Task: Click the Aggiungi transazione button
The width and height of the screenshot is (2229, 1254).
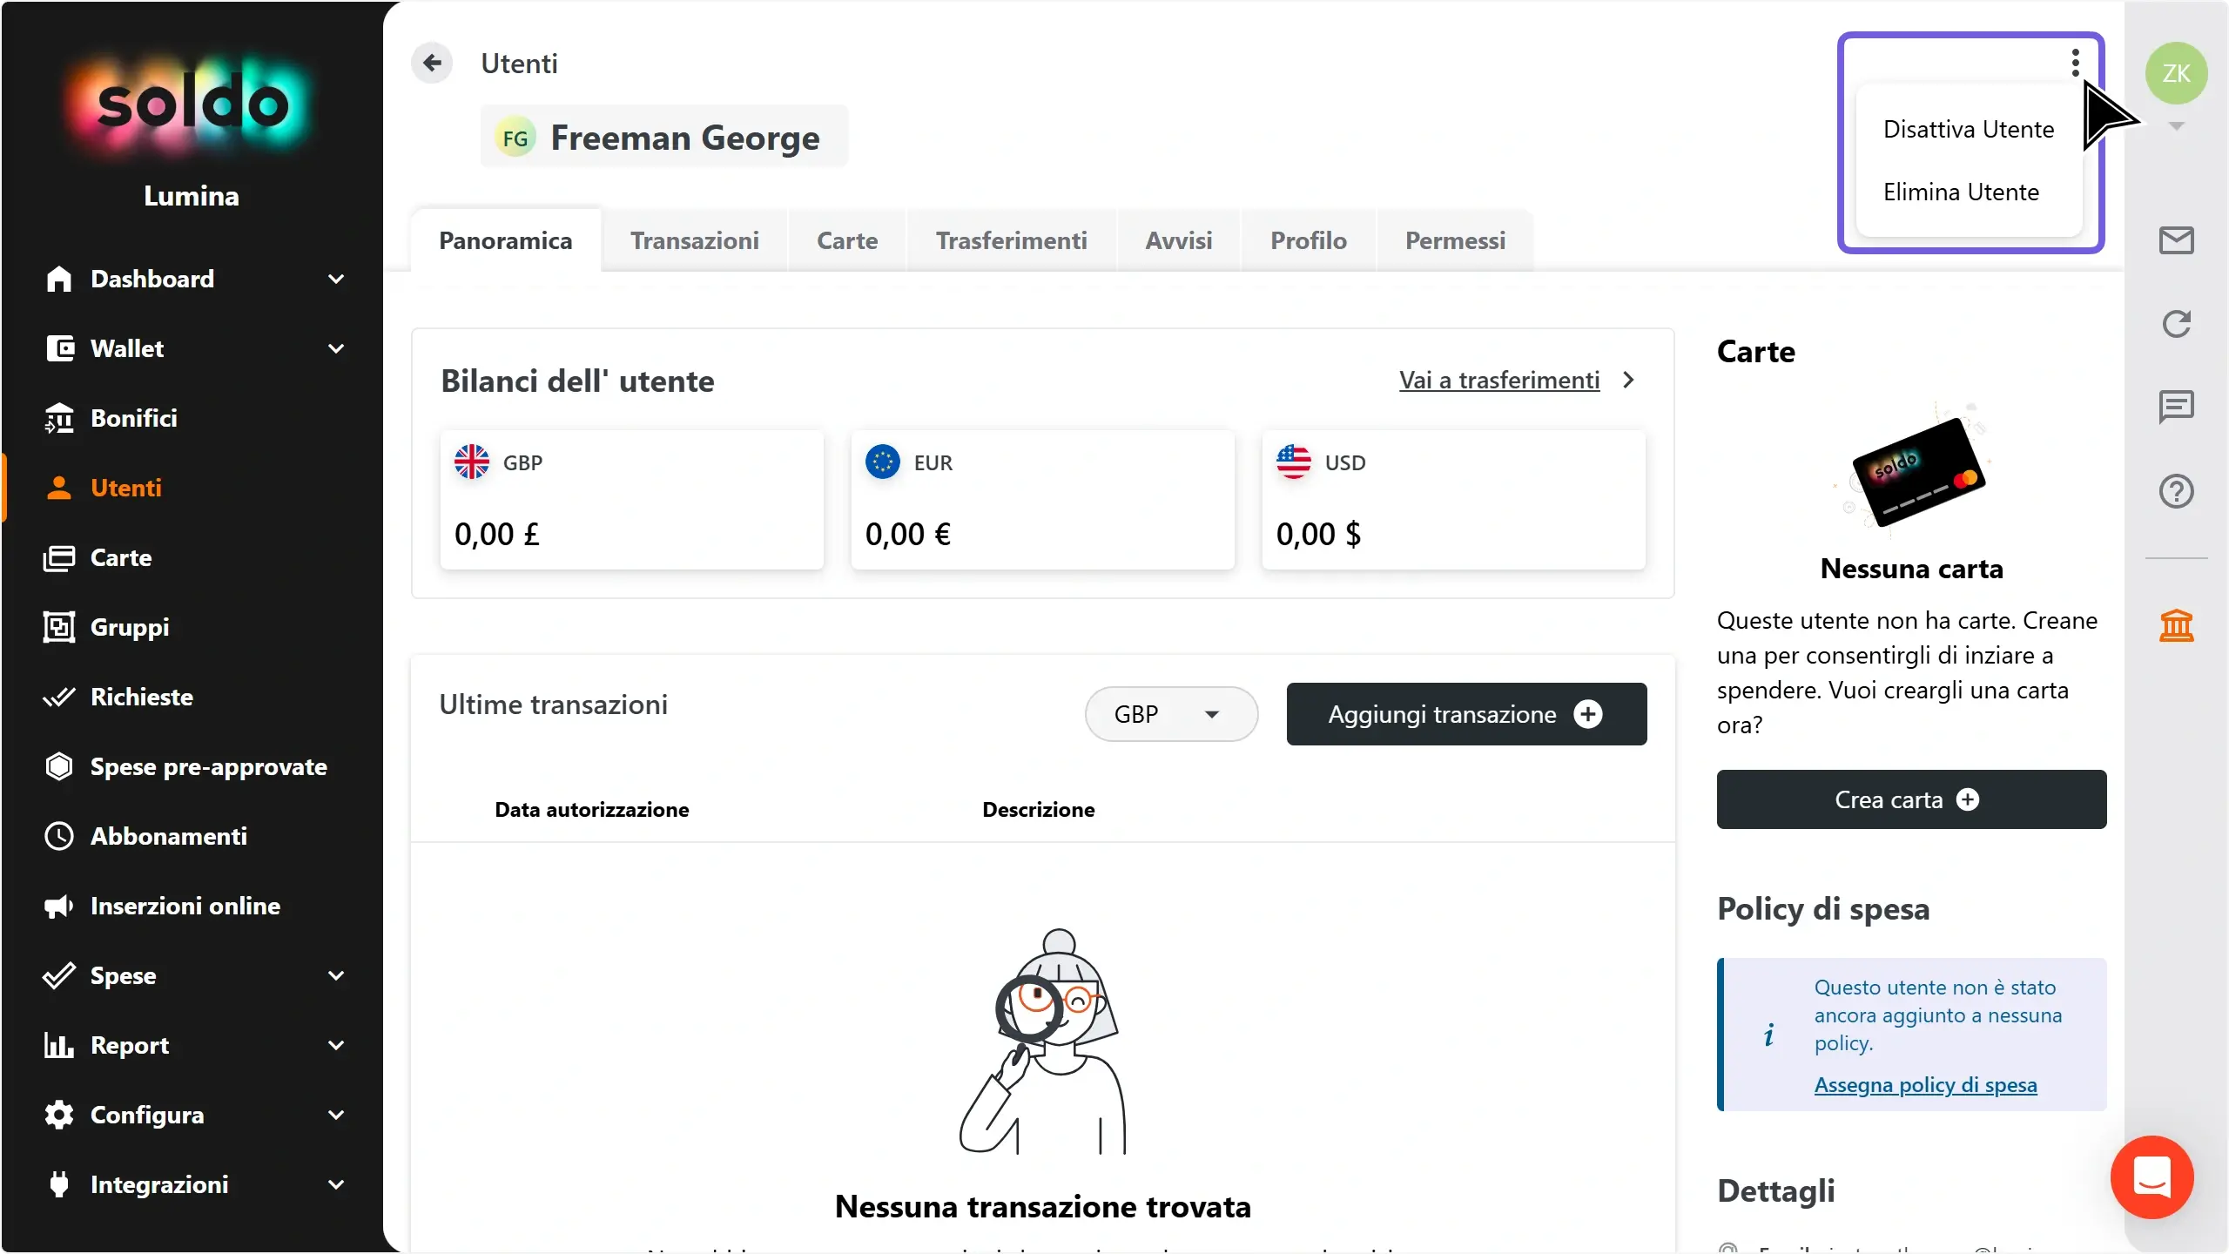Action: [1466, 714]
